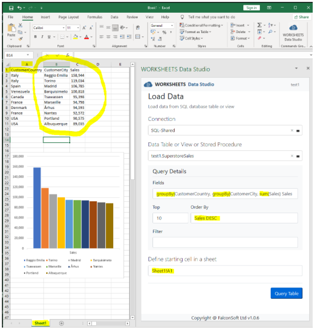The height and width of the screenshot is (331, 317).
Task: Click the Wrap Text icon
Action: (x=138, y=27)
